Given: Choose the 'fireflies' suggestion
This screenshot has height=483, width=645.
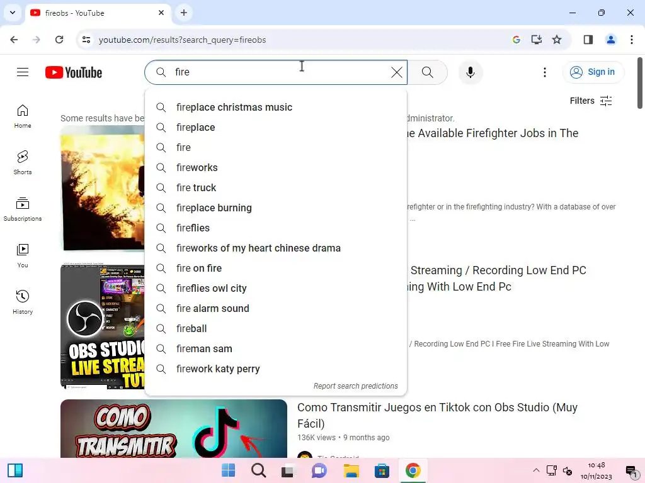Looking at the screenshot, I should pyautogui.click(x=276, y=228).
